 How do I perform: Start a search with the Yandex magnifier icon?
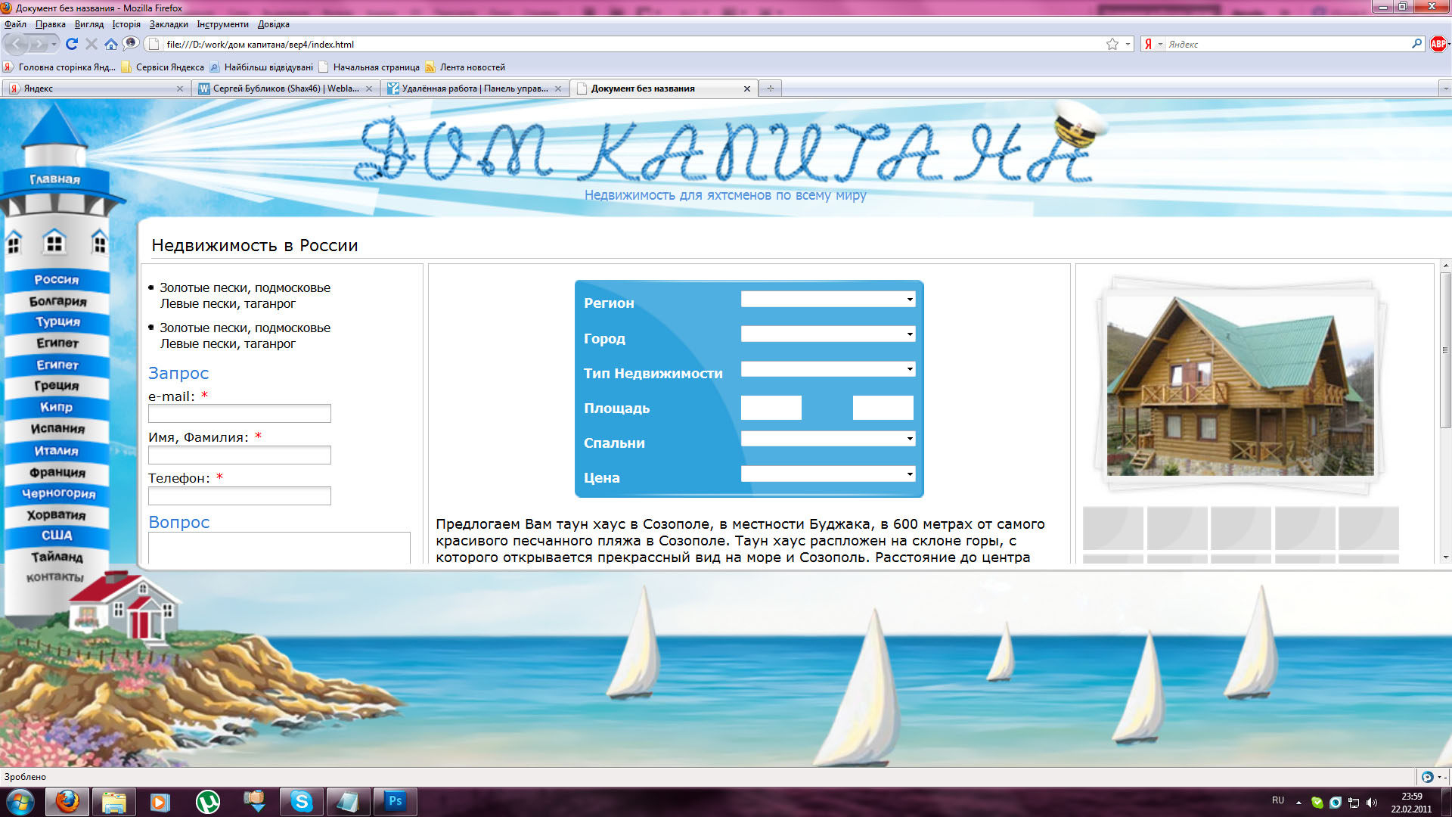[1417, 44]
